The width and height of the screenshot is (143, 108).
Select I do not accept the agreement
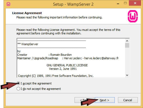click(x=18, y=89)
